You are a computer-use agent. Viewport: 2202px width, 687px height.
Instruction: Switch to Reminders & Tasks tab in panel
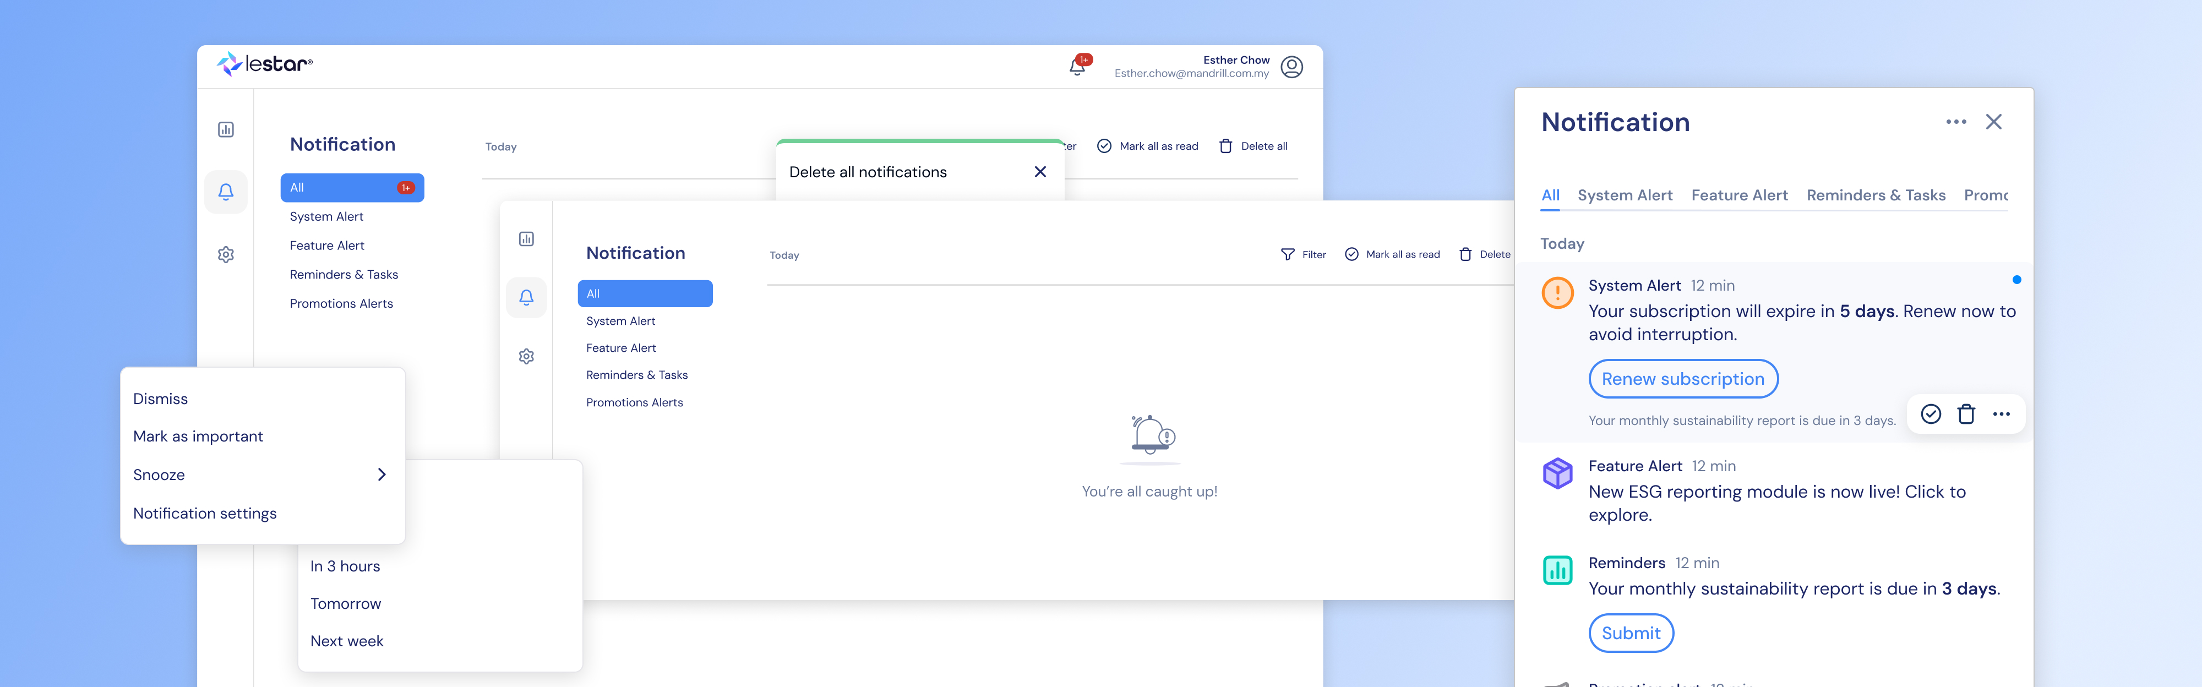pyautogui.click(x=1876, y=195)
